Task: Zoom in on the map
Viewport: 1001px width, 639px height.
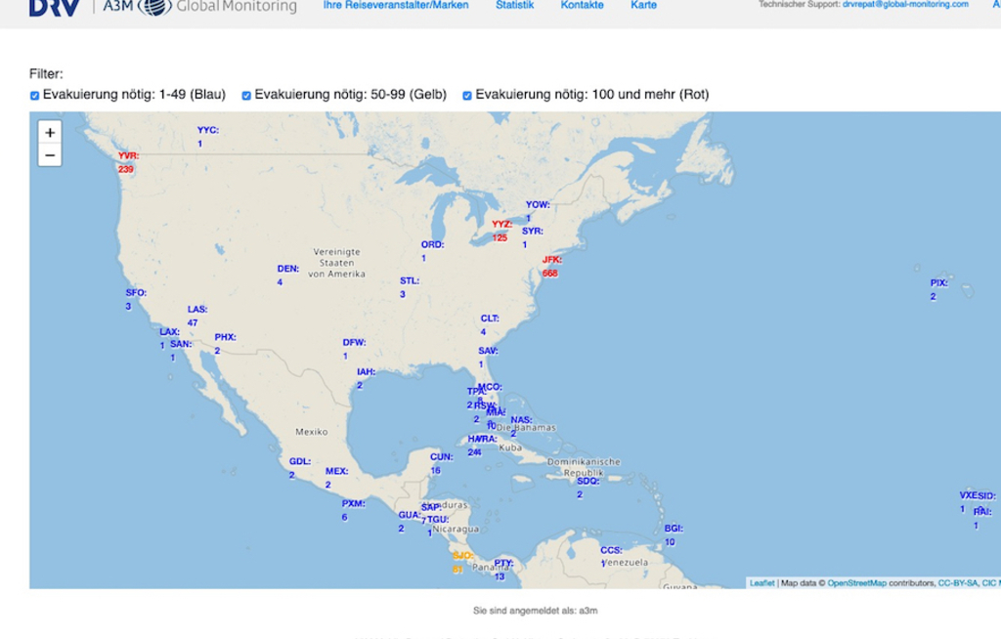Action: pos(50,132)
